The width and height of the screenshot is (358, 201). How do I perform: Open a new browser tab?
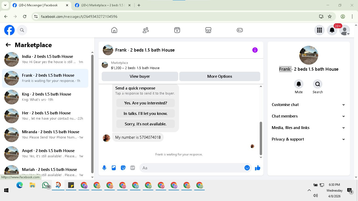click(x=139, y=5)
